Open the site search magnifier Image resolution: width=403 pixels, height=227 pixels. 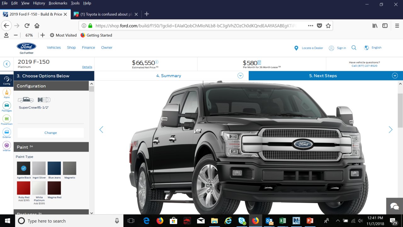[354, 48]
